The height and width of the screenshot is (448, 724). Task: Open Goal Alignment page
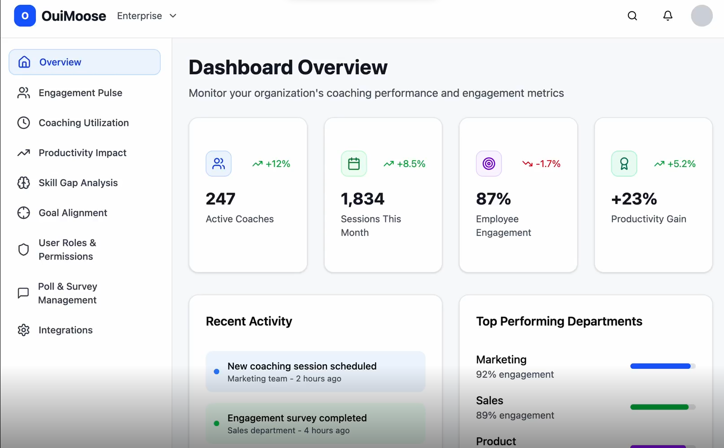(85, 213)
